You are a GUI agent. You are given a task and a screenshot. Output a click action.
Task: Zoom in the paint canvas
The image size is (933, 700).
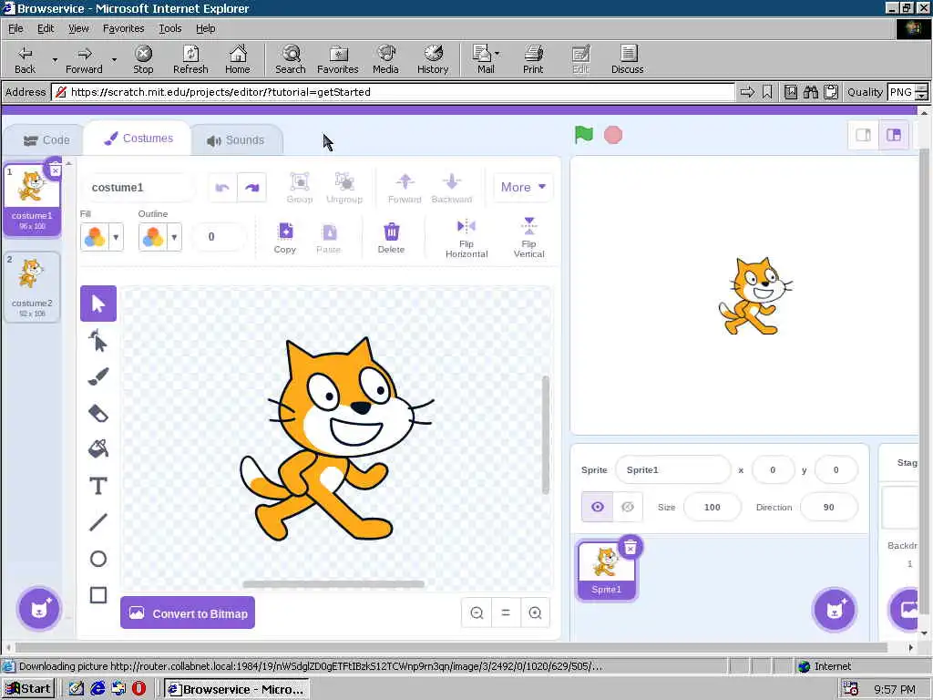[535, 612]
